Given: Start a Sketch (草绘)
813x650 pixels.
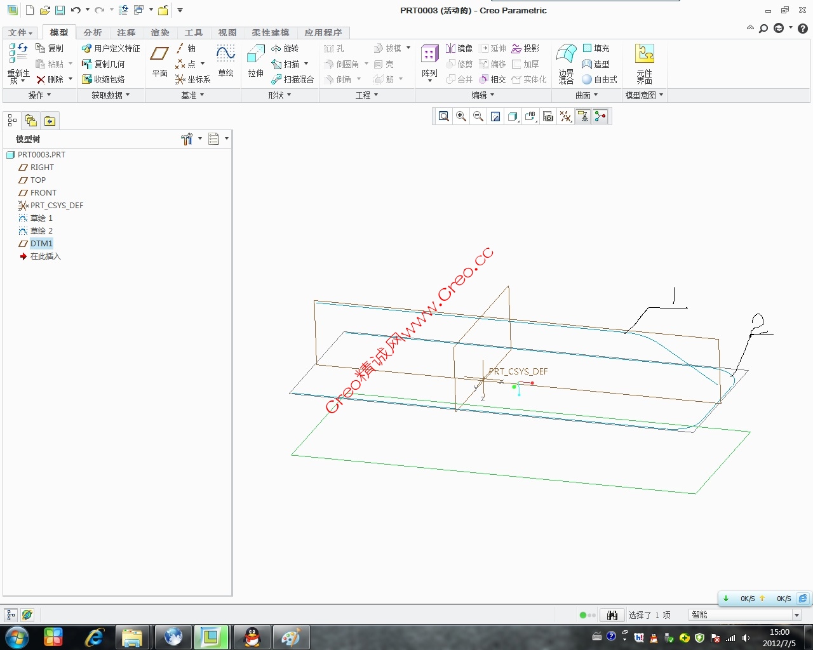Looking at the screenshot, I should pyautogui.click(x=225, y=62).
